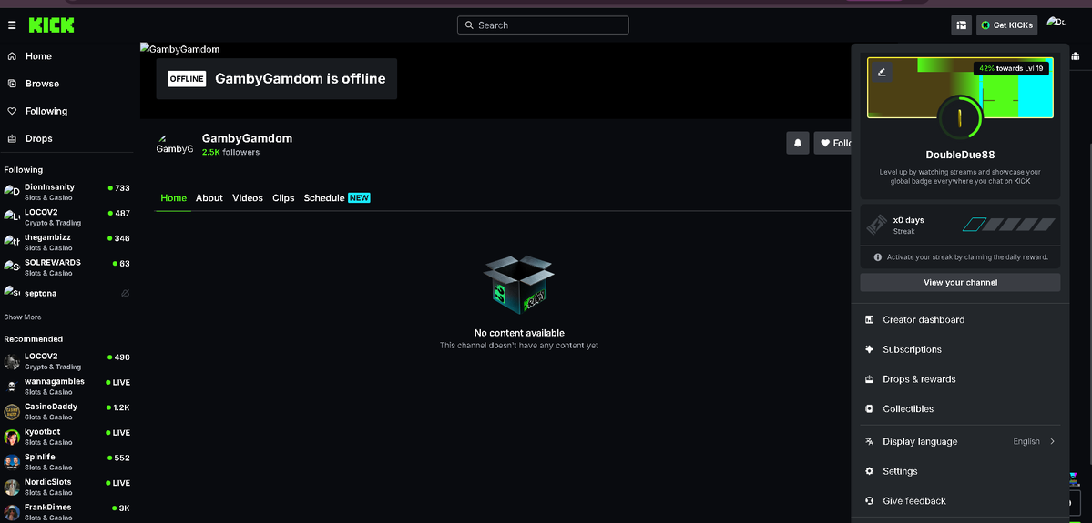Click the magnifier search icon
Viewport: 1092px width, 523px height.
tap(469, 25)
